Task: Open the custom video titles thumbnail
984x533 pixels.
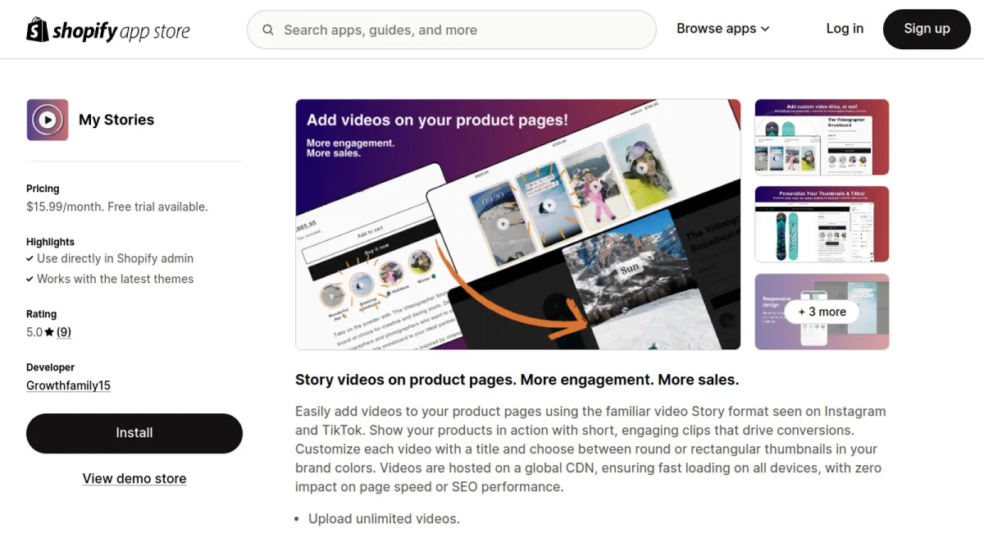Action: [822, 137]
